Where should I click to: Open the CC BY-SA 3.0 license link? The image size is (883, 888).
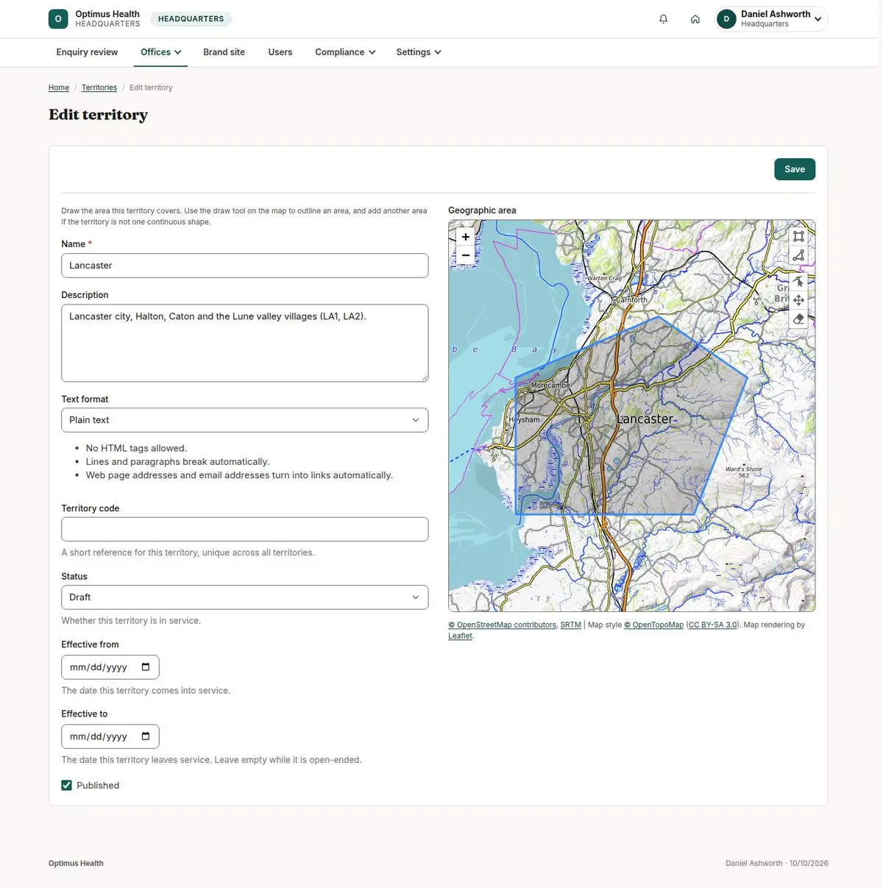(713, 625)
